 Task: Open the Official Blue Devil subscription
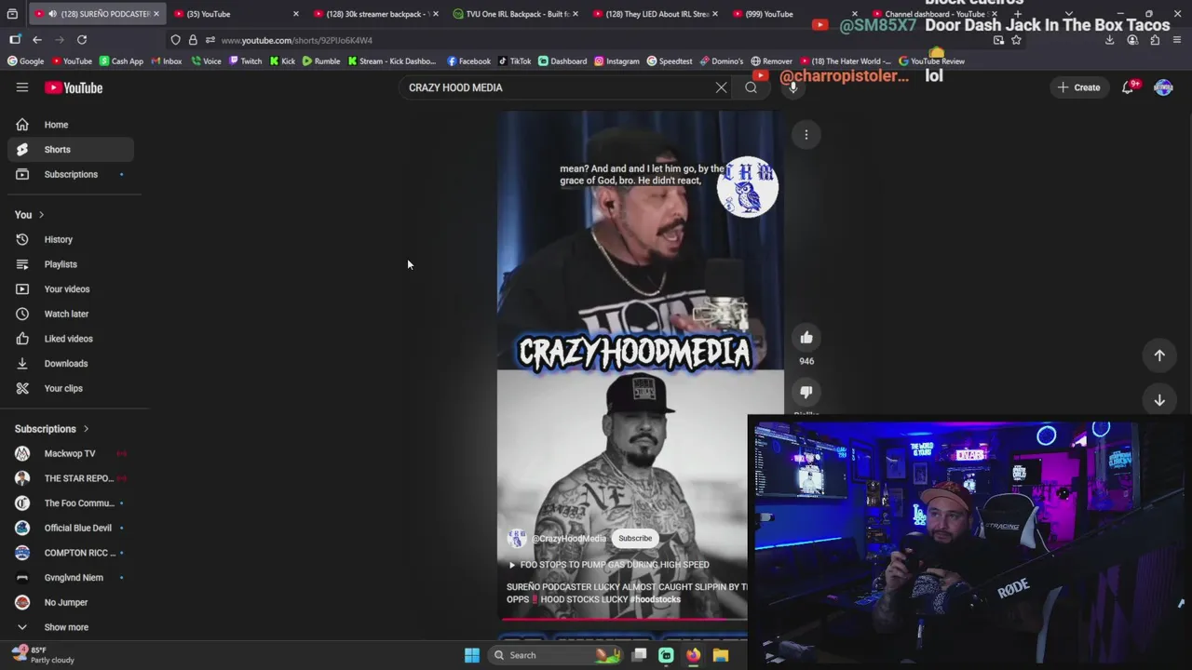pyautogui.click(x=71, y=528)
